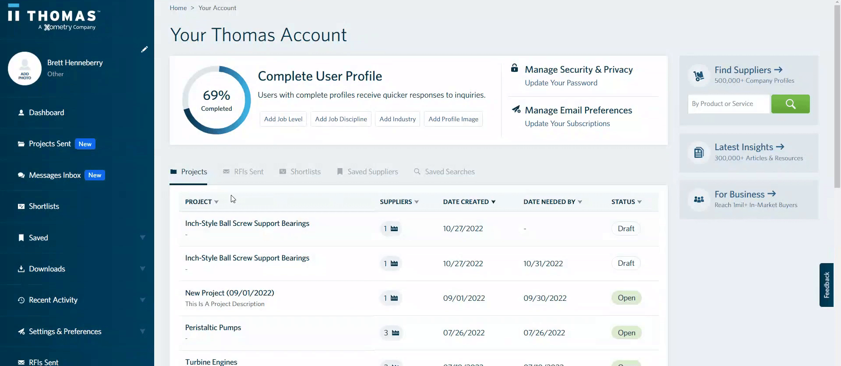Open the Turbine Engines project
Viewport: 841px width, 366px height.
click(x=211, y=362)
